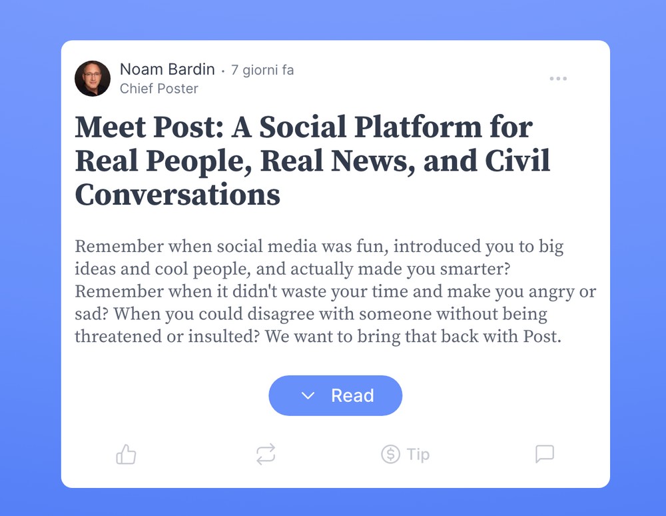Like the post with thumbs-up icon

pos(126,455)
